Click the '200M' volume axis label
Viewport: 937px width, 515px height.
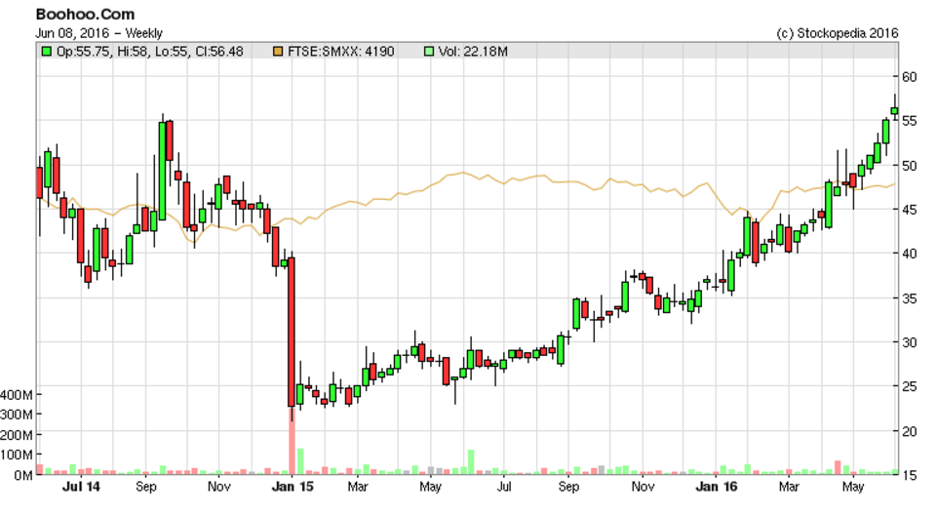(x=17, y=435)
